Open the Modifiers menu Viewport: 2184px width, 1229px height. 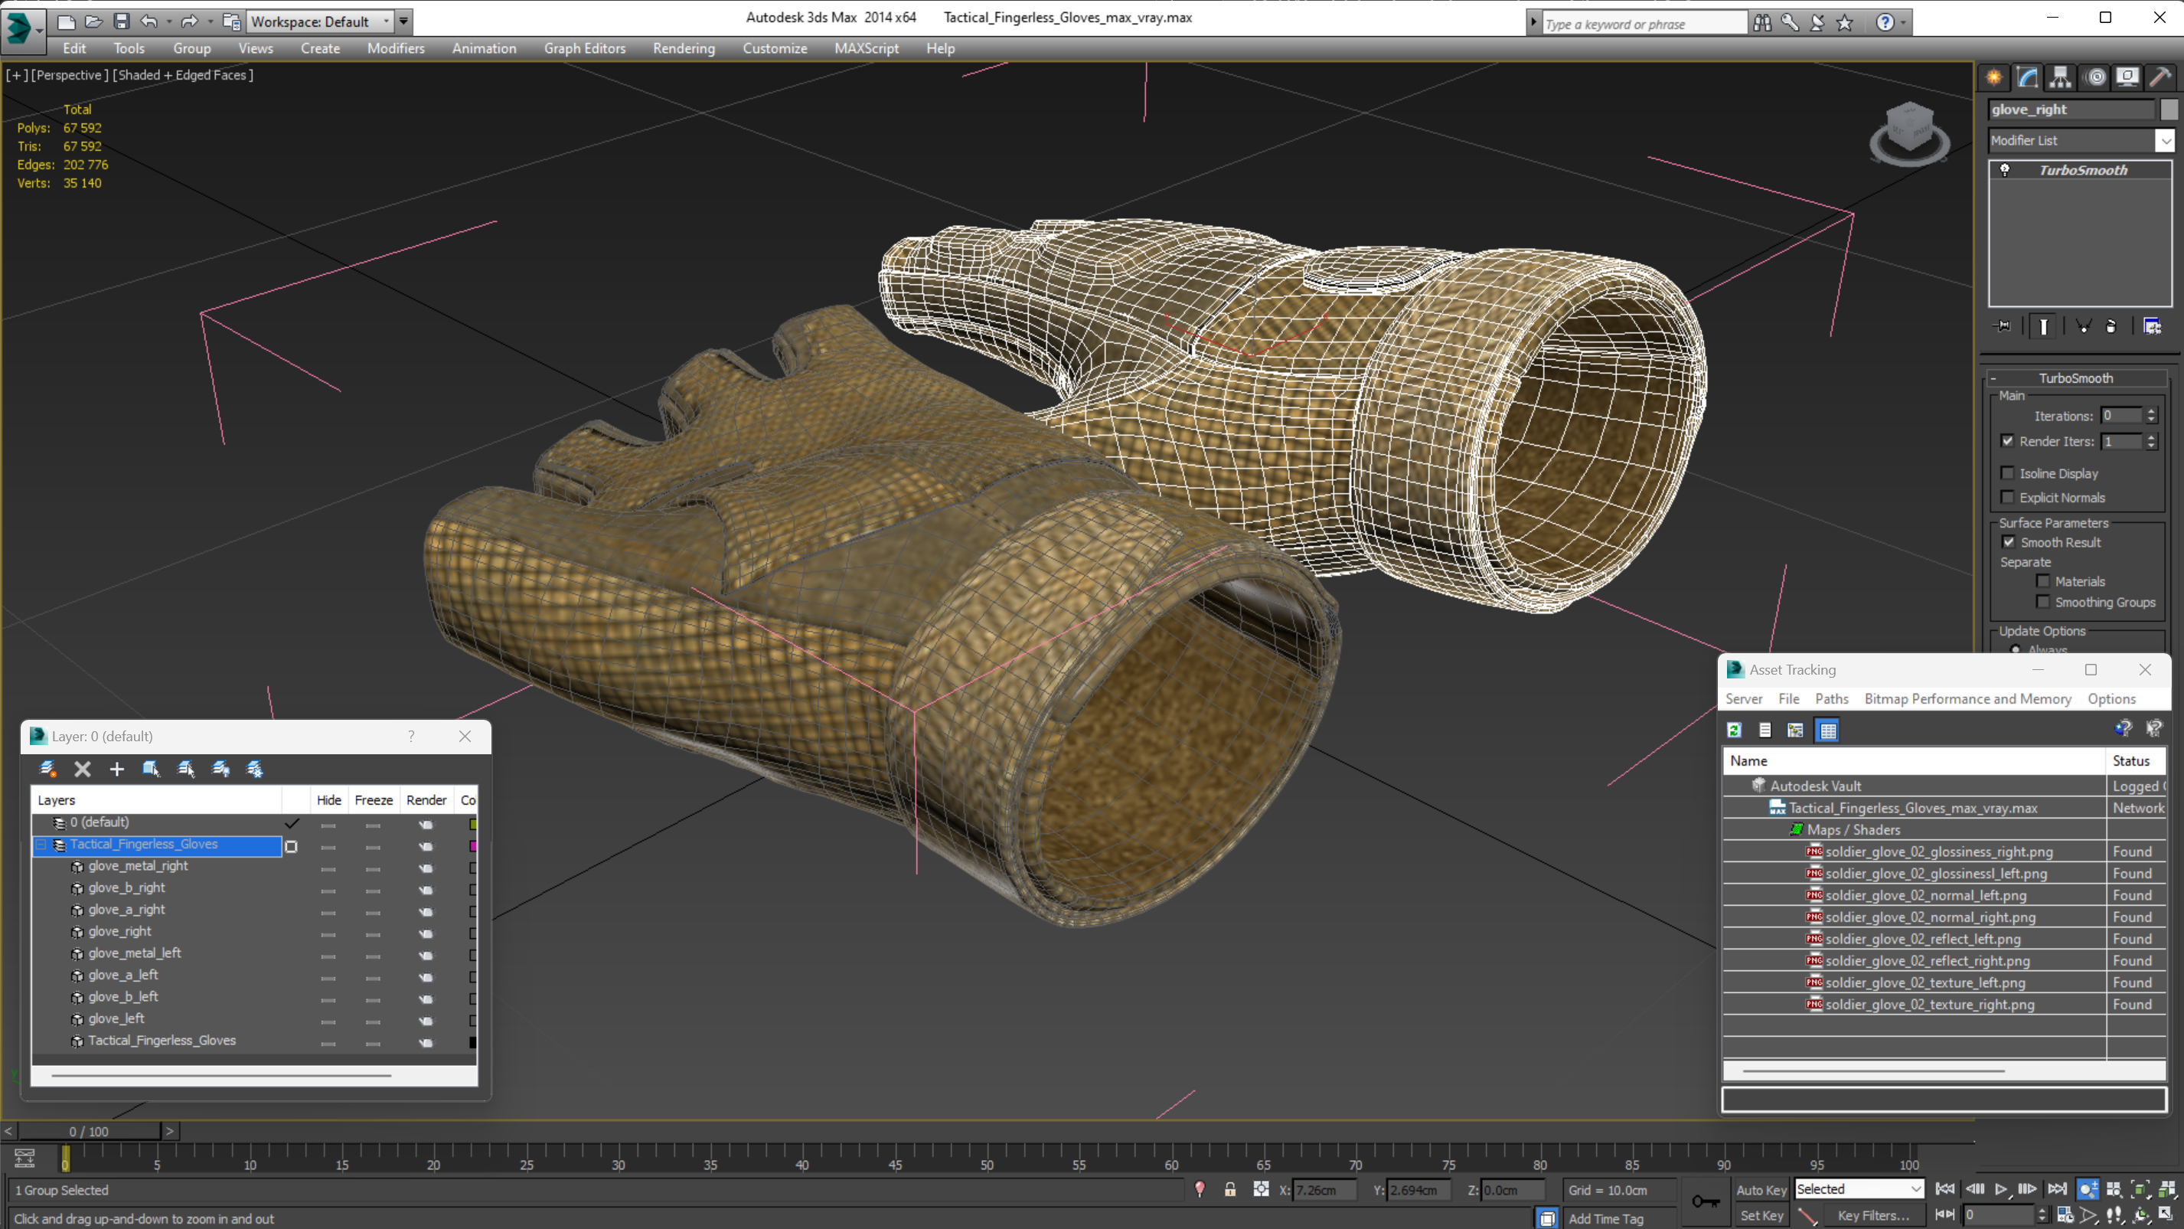(396, 48)
